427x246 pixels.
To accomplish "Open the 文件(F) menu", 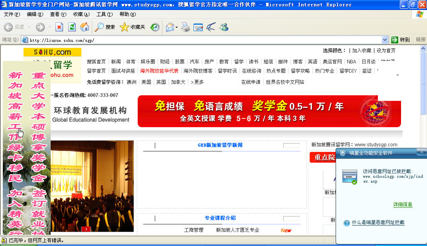I will 12,14.
